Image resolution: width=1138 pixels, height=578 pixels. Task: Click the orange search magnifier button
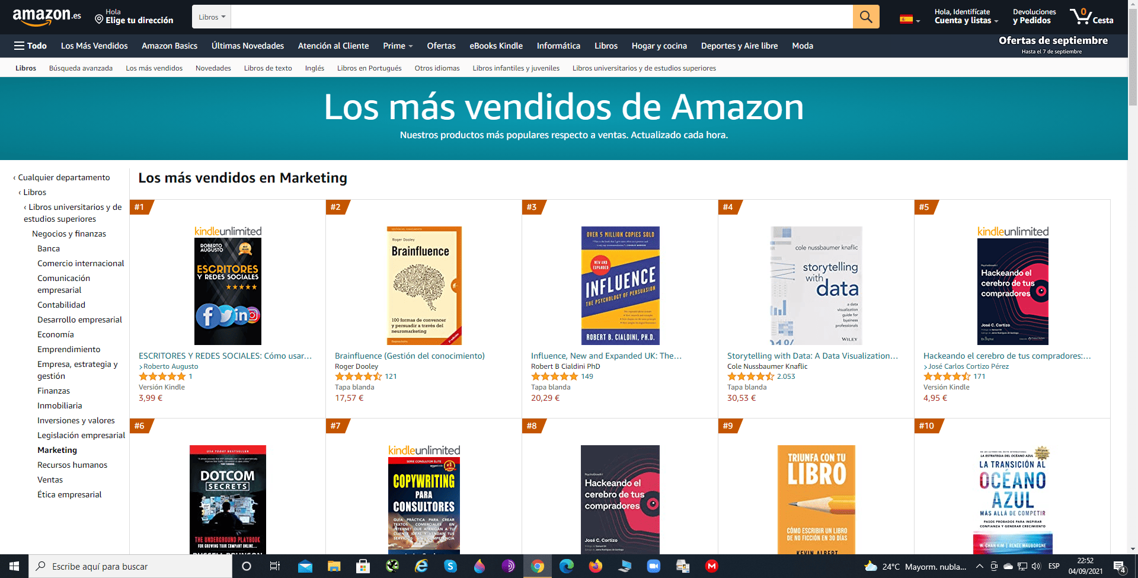click(866, 17)
